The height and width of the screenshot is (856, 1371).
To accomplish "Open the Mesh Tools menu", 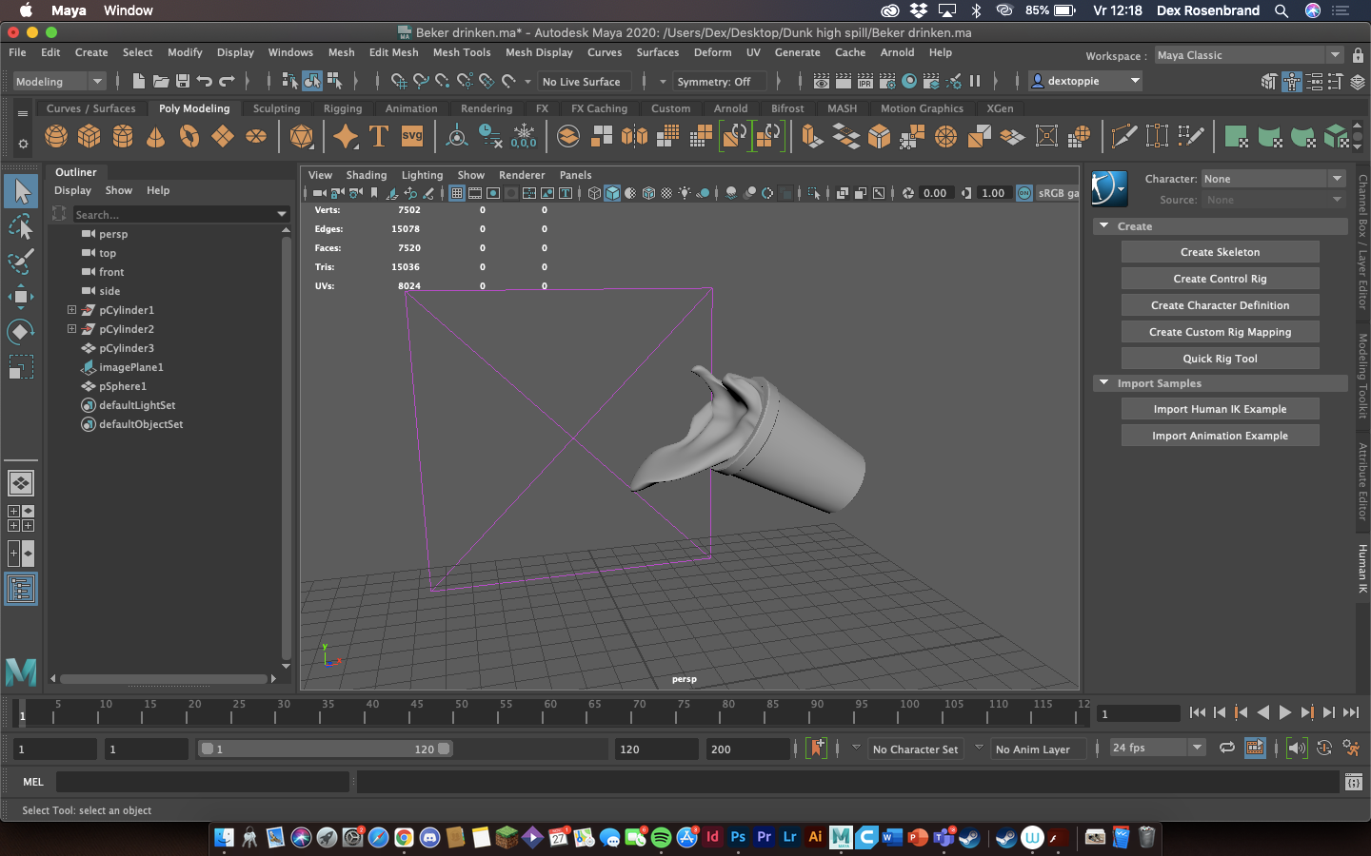I will pyautogui.click(x=462, y=52).
